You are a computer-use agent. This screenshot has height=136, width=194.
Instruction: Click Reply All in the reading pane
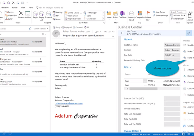(67, 28)
